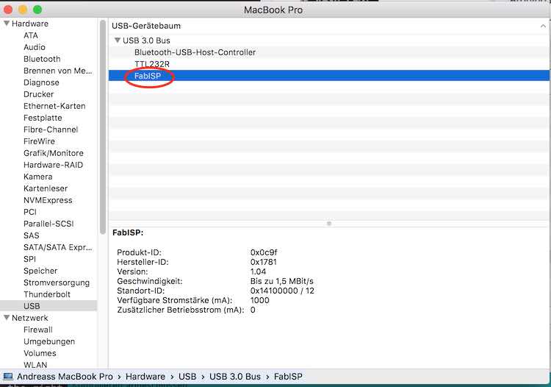Select the FabISP USB device row

tap(329, 76)
